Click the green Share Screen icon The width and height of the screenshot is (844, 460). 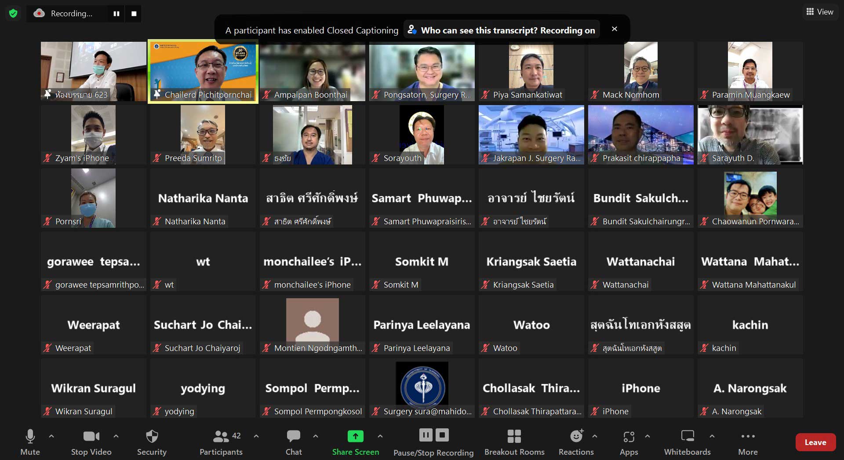(x=355, y=436)
